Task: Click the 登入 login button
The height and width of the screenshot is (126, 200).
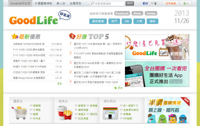Action: point(186,3)
